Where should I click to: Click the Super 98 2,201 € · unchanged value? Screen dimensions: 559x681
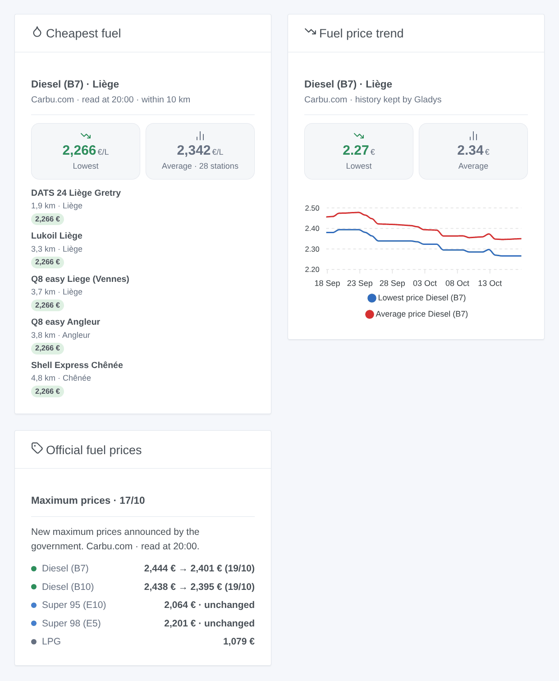209,623
